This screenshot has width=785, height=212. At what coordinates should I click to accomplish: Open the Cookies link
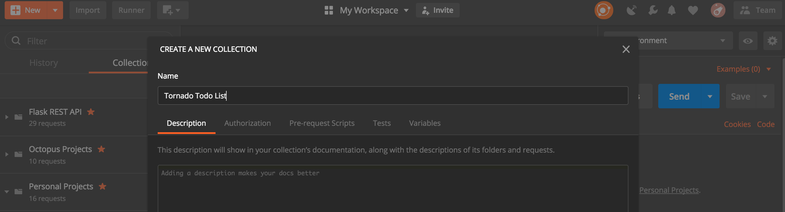737,124
